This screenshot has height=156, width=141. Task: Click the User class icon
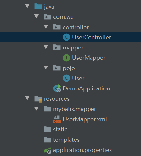click(x=66, y=78)
